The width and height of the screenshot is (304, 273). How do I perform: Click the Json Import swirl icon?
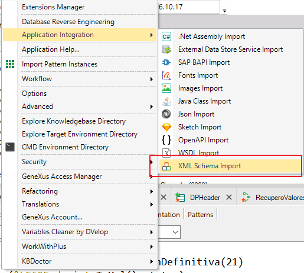point(166,114)
